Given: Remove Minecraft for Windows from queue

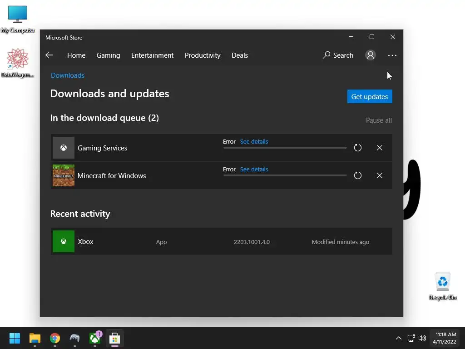Looking at the screenshot, I should [380, 175].
